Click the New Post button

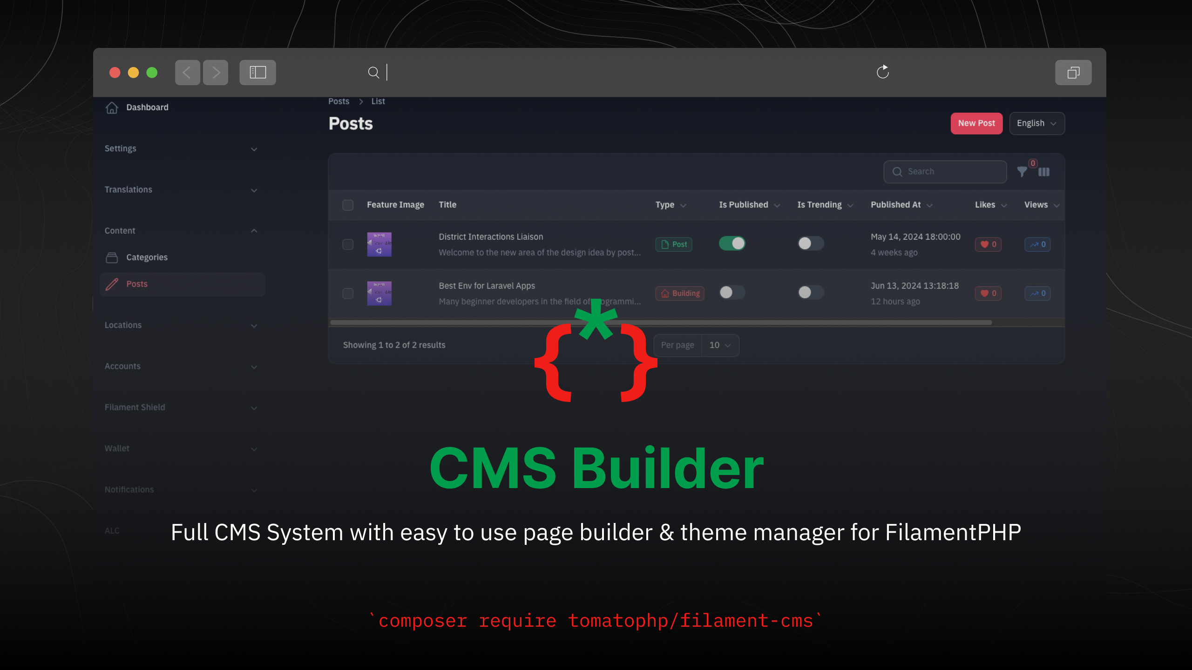(x=976, y=123)
